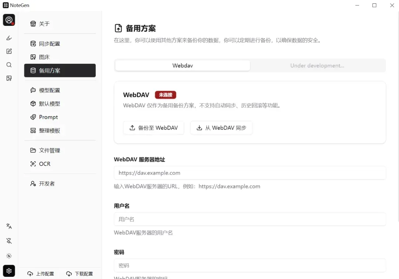Open the writing editor icon in left rail
This screenshot has height=279, width=399.
coord(9,51)
